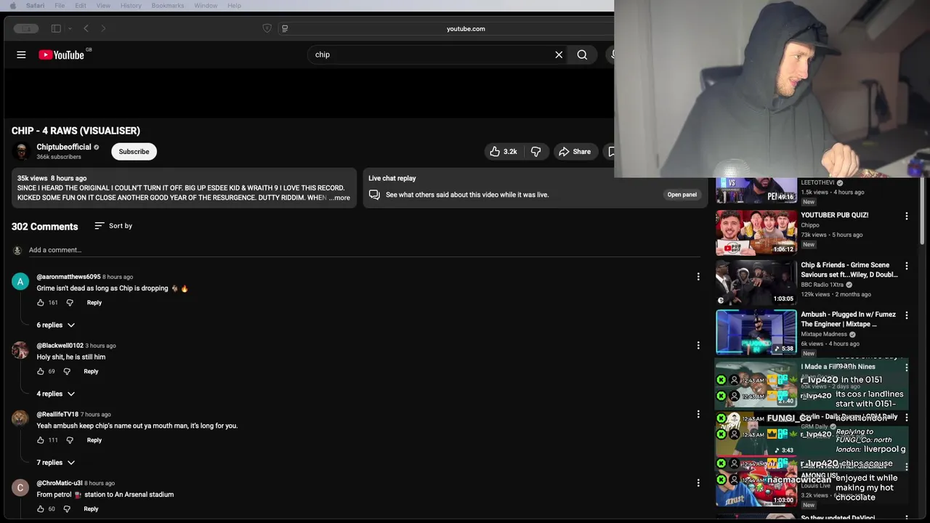930x523 pixels.
Task: Subscribe to Chiptubeofficial
Action: pos(134,152)
